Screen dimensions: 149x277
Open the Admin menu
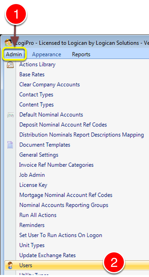[x=14, y=54]
